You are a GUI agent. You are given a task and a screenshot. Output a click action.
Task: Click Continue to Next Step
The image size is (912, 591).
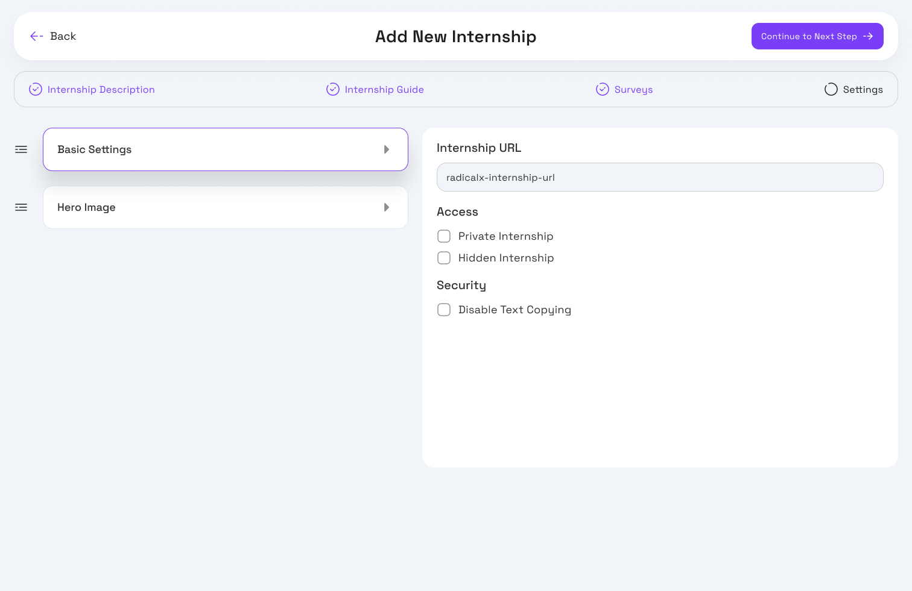(x=817, y=36)
